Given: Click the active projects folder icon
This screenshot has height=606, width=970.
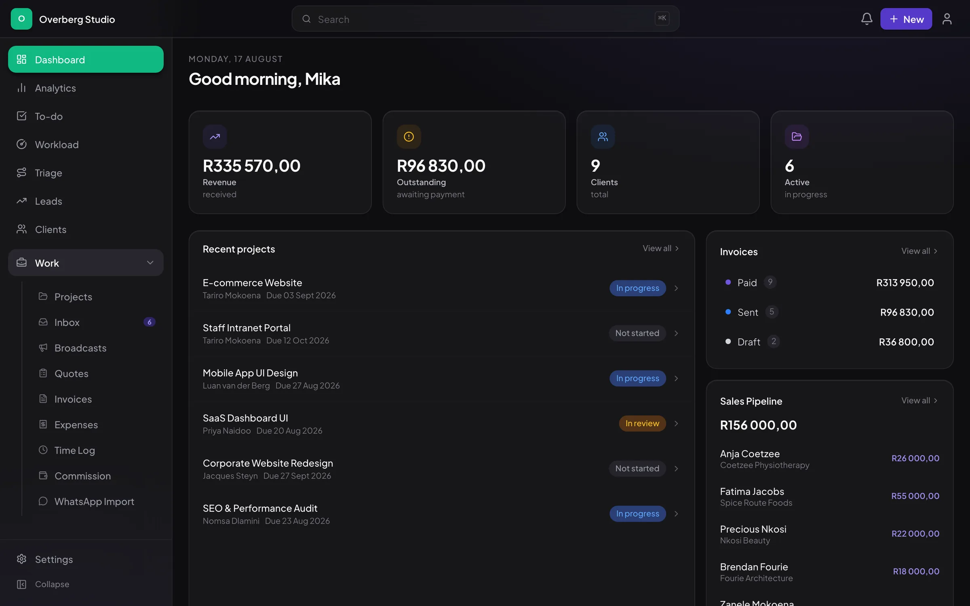Looking at the screenshot, I should point(797,137).
